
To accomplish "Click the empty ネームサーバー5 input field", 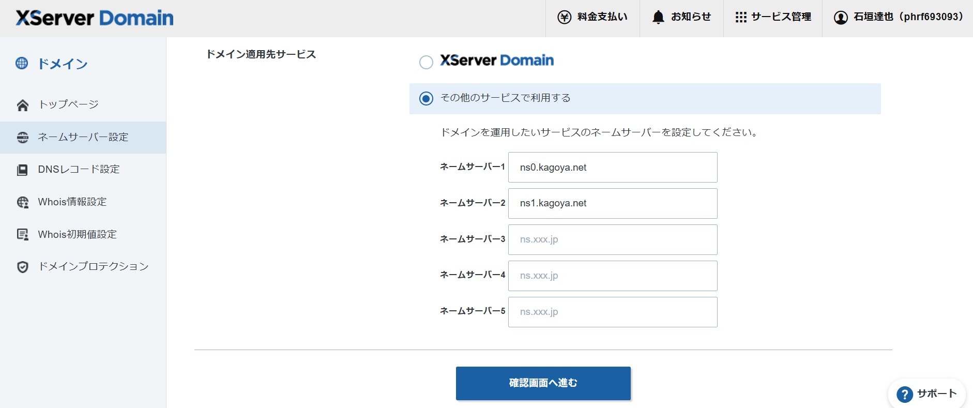I will click(x=613, y=312).
